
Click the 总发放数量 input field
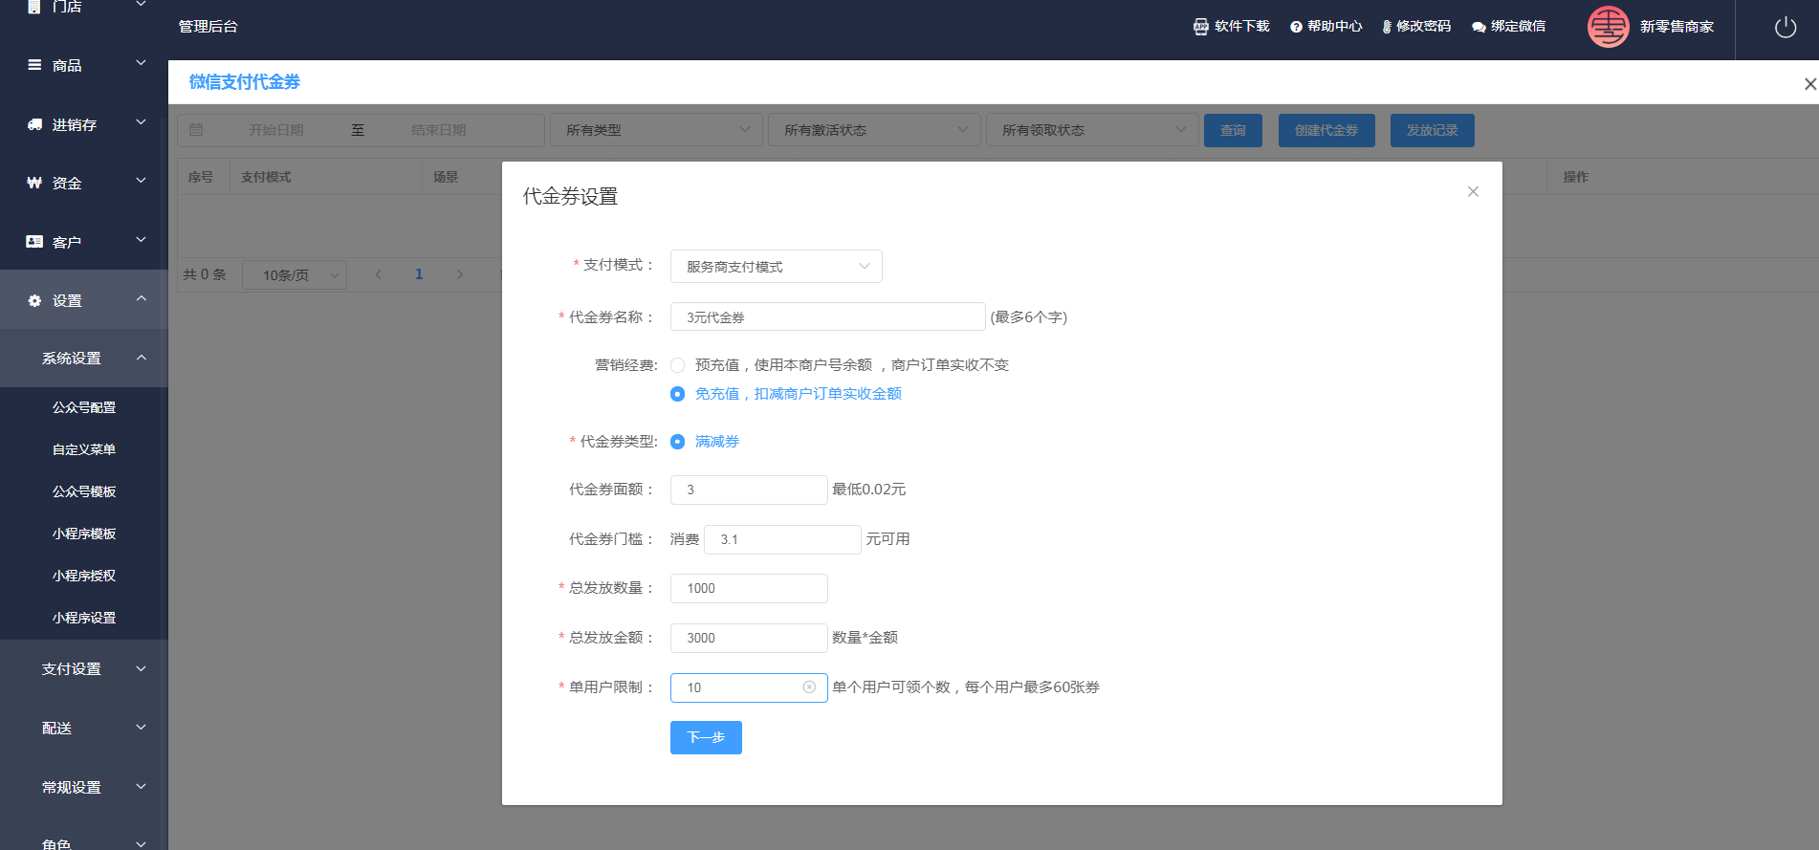point(749,588)
